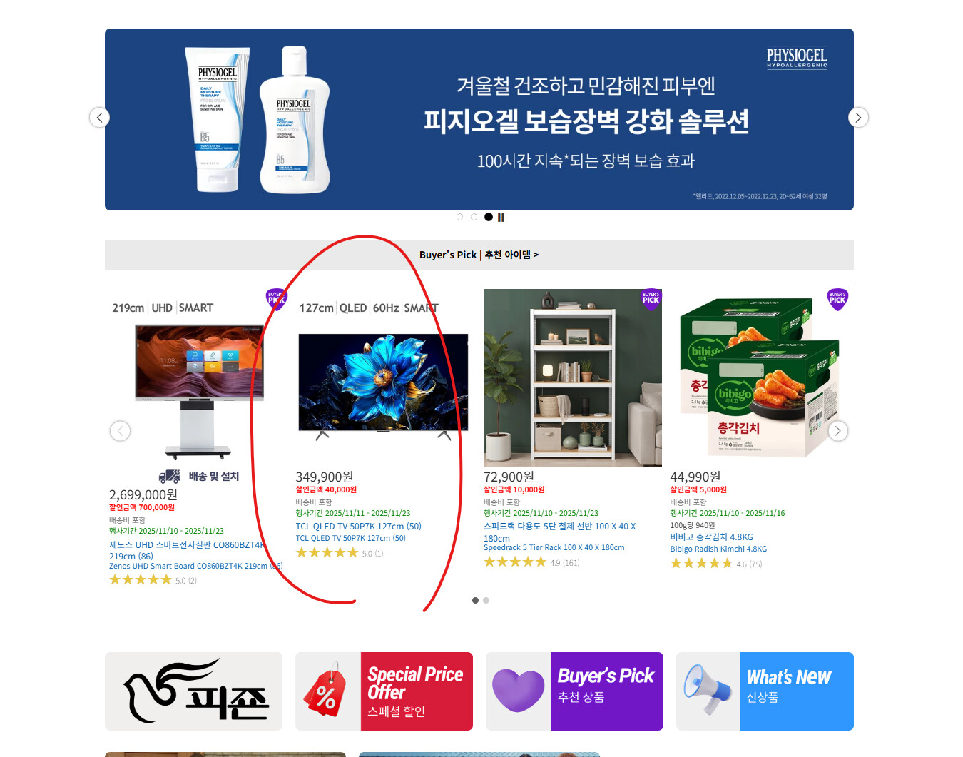The height and width of the screenshot is (757, 963).
Task: Click the Bibigo kimchi box thumbnail
Action: [x=759, y=378]
